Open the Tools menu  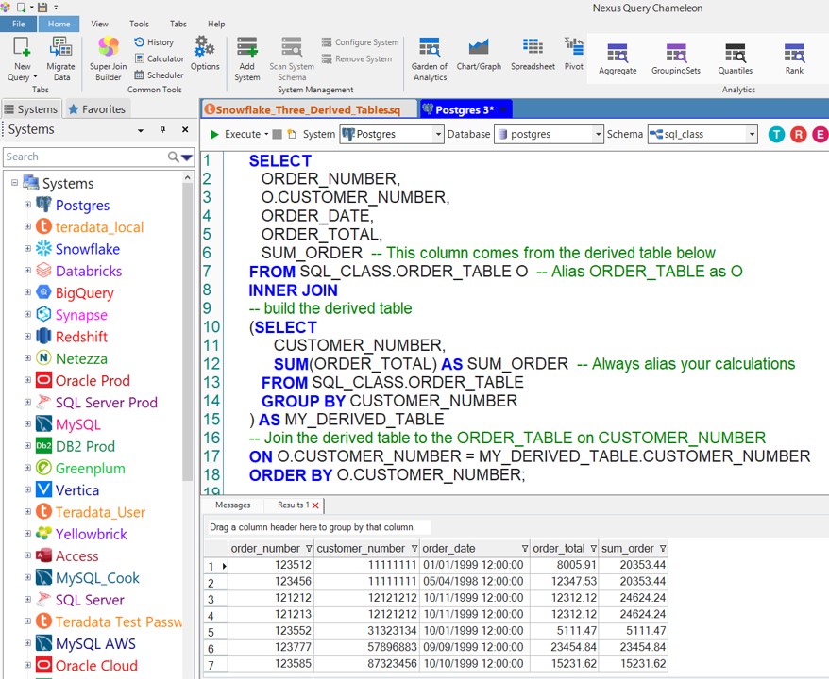point(139,24)
